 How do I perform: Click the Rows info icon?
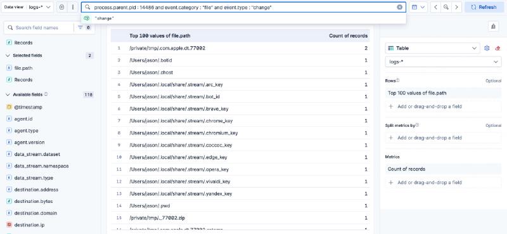[x=398, y=81]
